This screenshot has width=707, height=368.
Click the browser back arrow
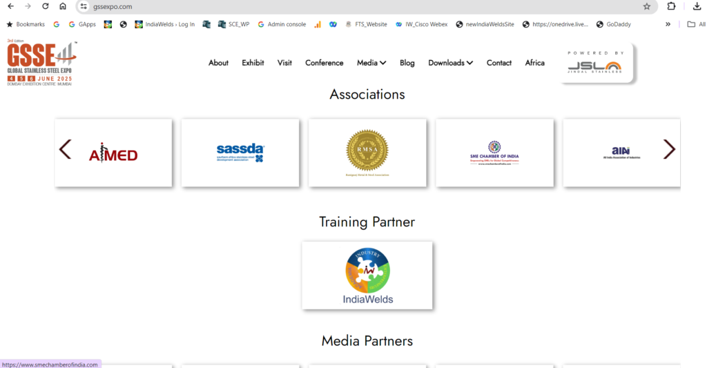[x=11, y=6]
